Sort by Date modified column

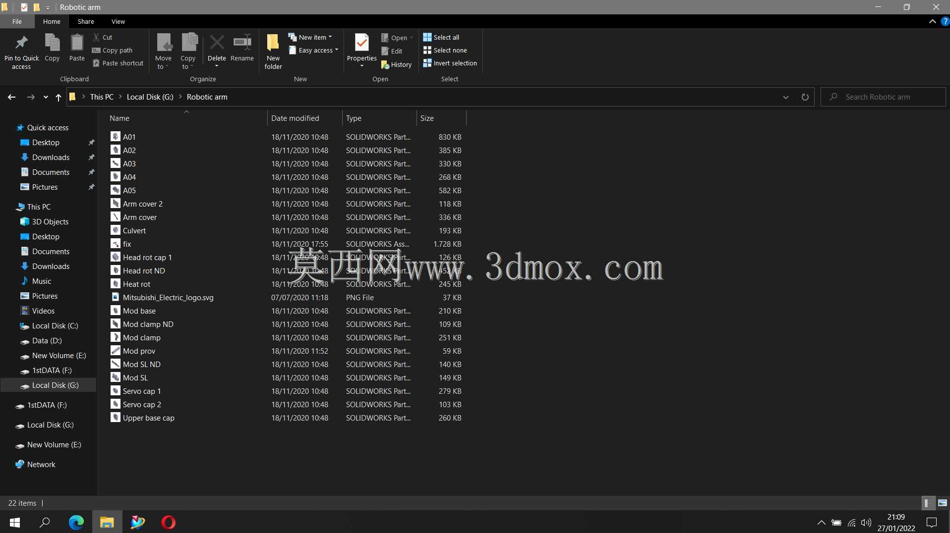point(304,118)
